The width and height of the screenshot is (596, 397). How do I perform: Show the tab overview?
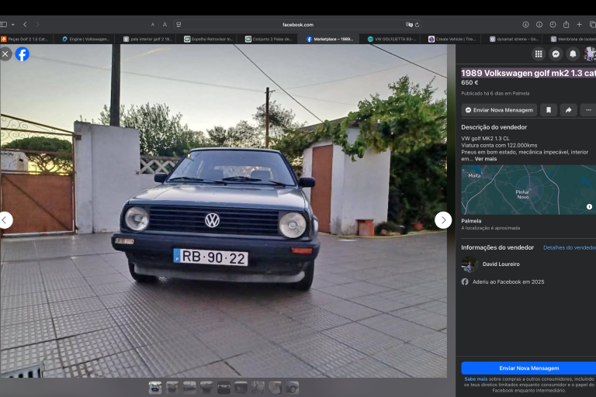(x=592, y=24)
